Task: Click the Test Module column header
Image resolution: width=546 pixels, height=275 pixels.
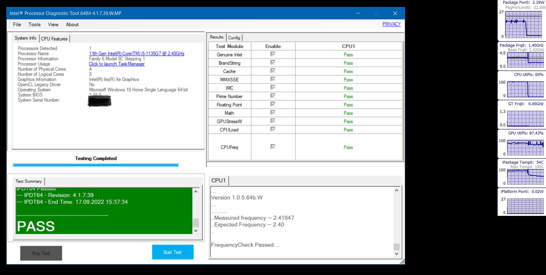Action: pyautogui.click(x=229, y=46)
